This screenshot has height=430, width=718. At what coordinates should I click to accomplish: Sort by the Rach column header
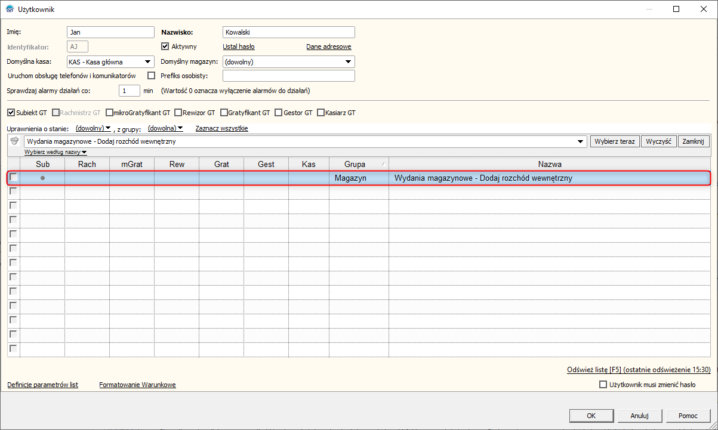pos(87,164)
